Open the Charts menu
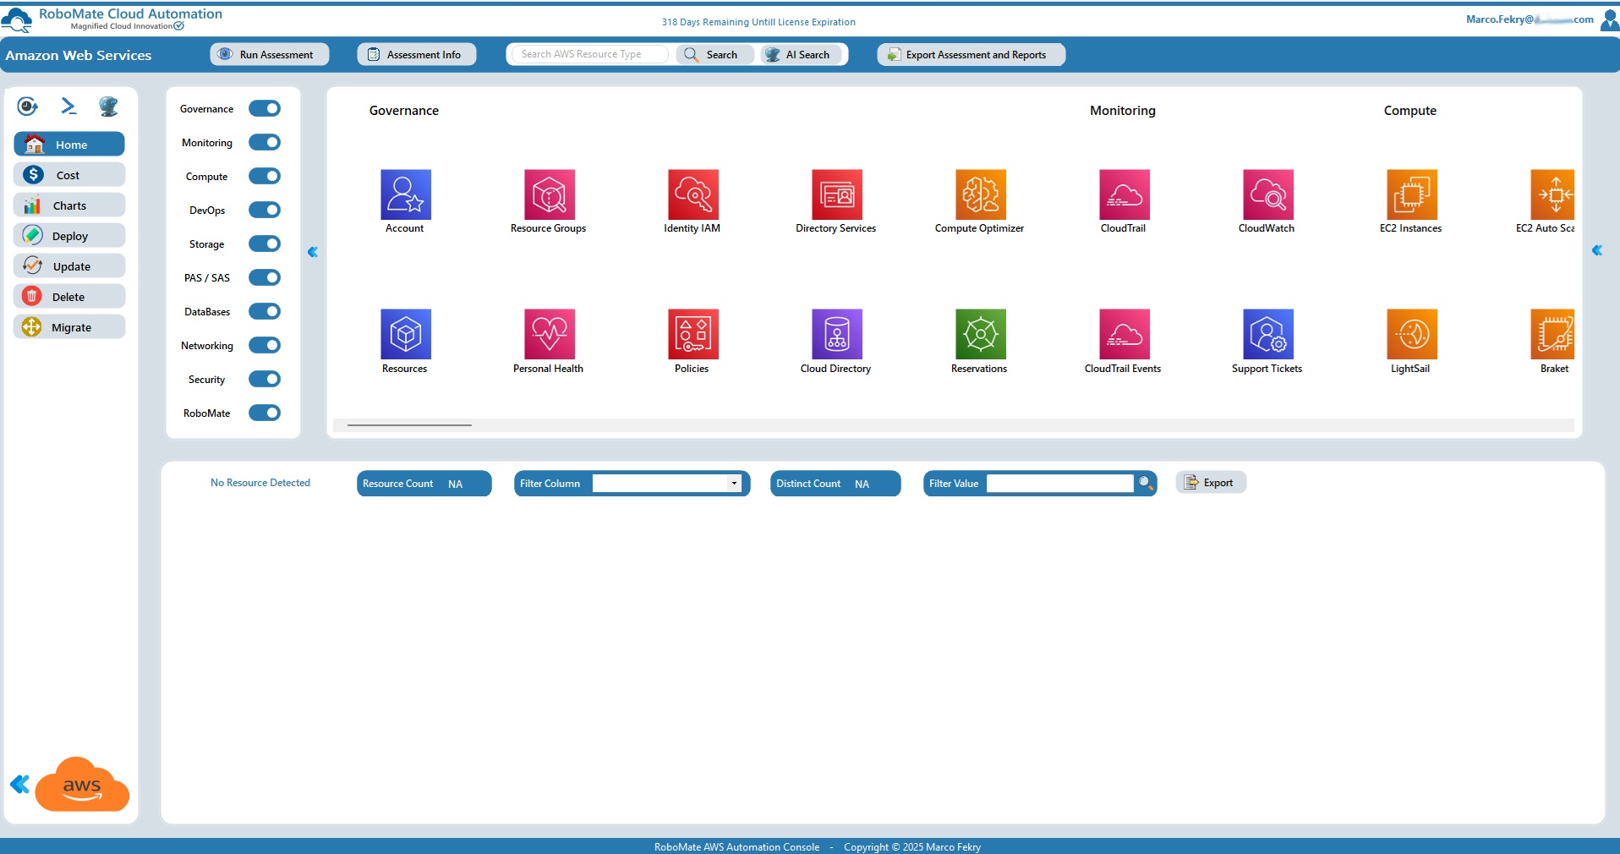This screenshot has height=854, width=1620. click(x=69, y=205)
